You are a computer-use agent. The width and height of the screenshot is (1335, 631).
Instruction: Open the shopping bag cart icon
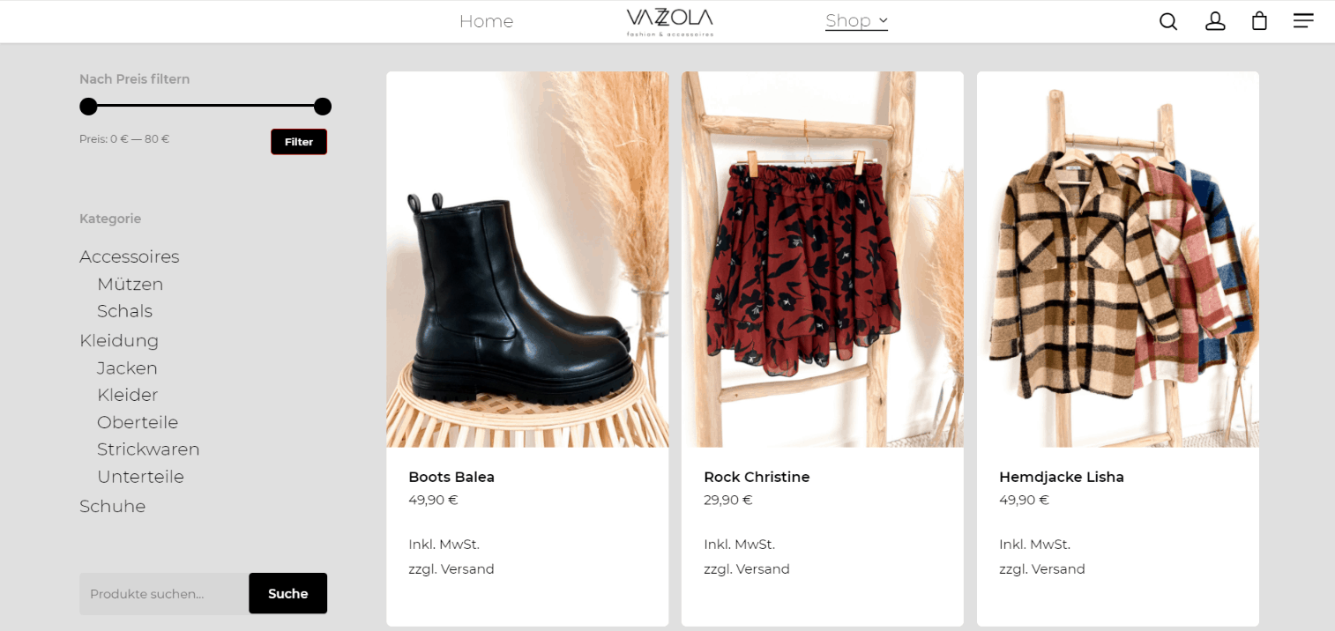tap(1259, 21)
